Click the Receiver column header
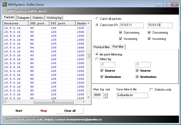 pos(16,23)
